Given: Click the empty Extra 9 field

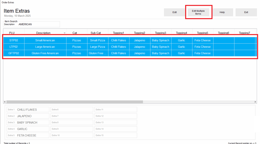Looking at the screenshot, I should [x=72, y=129].
